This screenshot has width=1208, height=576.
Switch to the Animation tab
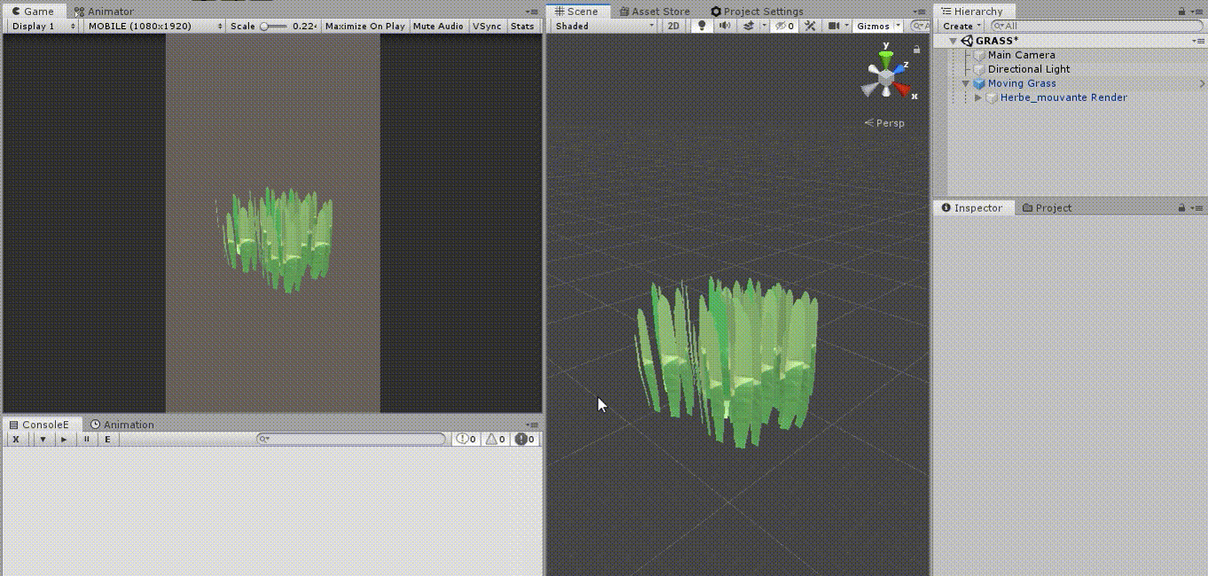(122, 424)
